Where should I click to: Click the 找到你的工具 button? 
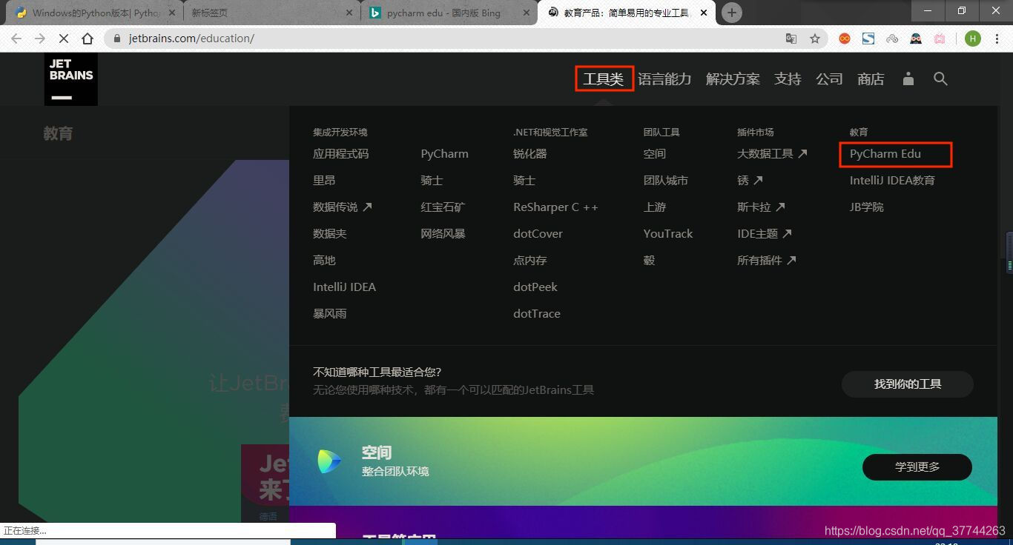(907, 384)
